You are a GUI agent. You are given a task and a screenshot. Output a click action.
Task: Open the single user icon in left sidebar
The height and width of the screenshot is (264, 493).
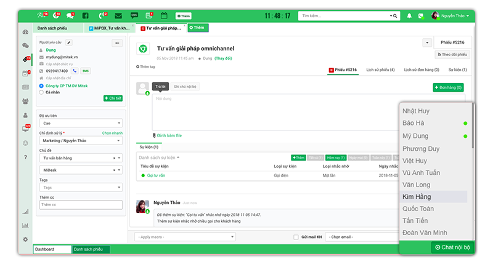pyautogui.click(x=25, y=115)
